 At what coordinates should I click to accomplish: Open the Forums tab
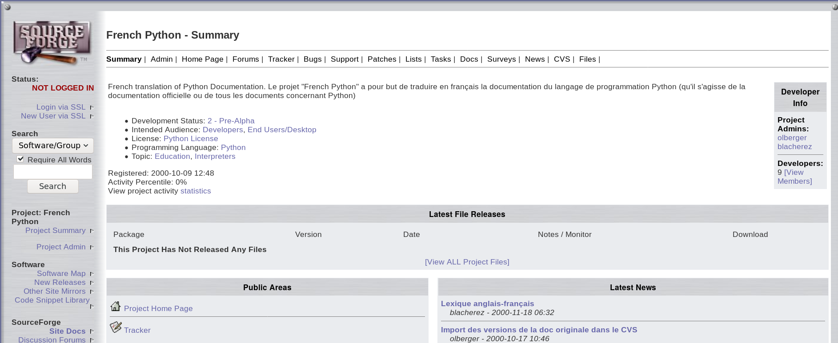pos(245,59)
